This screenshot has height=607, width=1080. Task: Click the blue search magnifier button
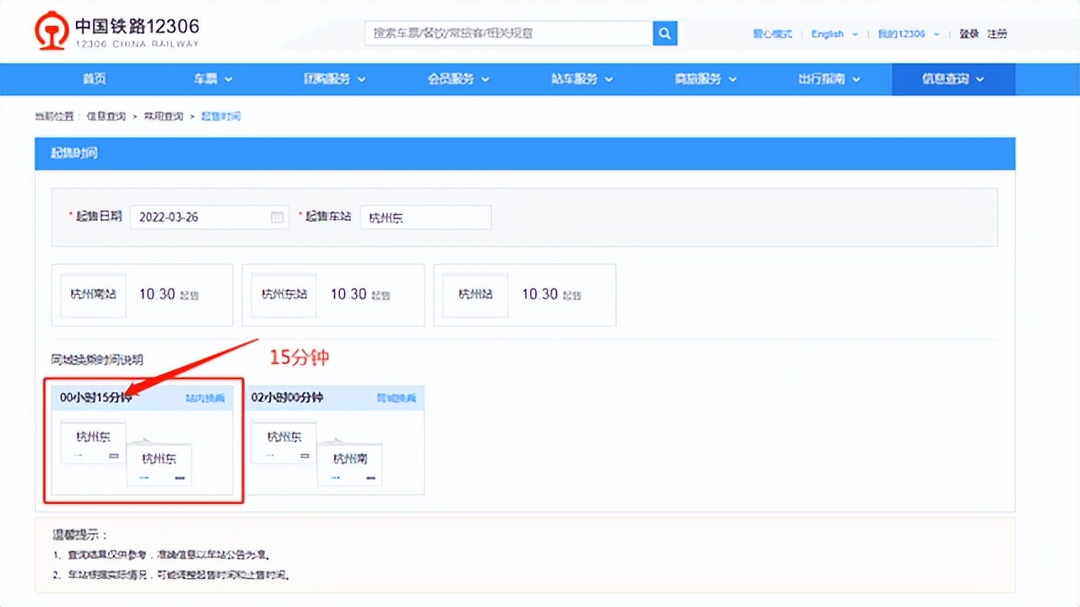coord(664,33)
